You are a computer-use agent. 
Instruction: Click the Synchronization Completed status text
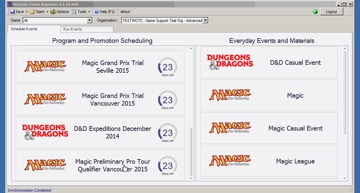29,190
